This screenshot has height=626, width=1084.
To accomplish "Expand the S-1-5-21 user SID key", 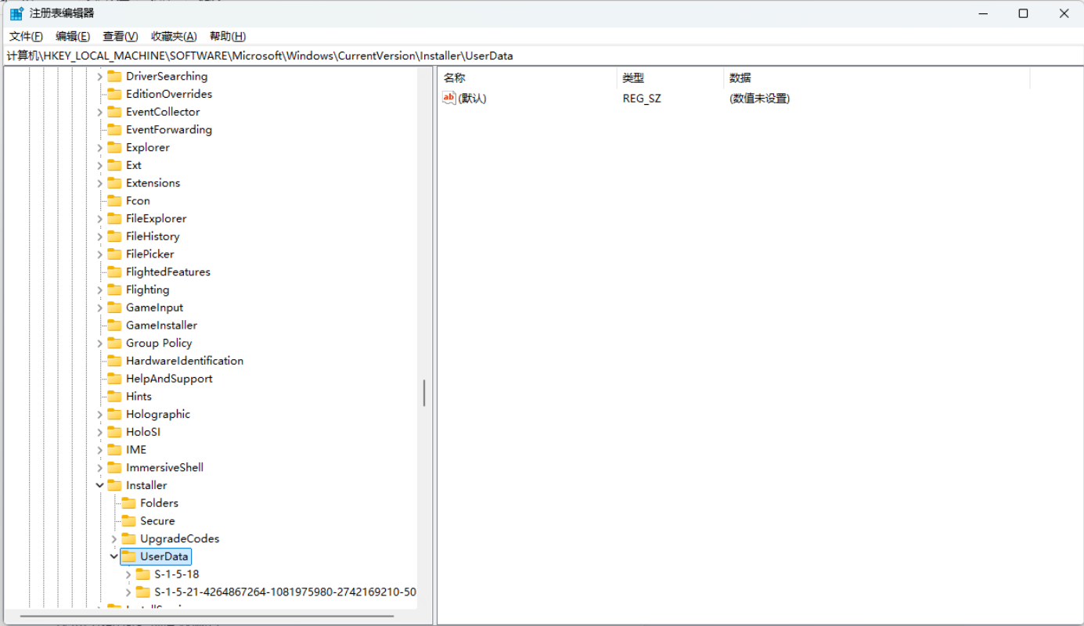I will click(128, 592).
